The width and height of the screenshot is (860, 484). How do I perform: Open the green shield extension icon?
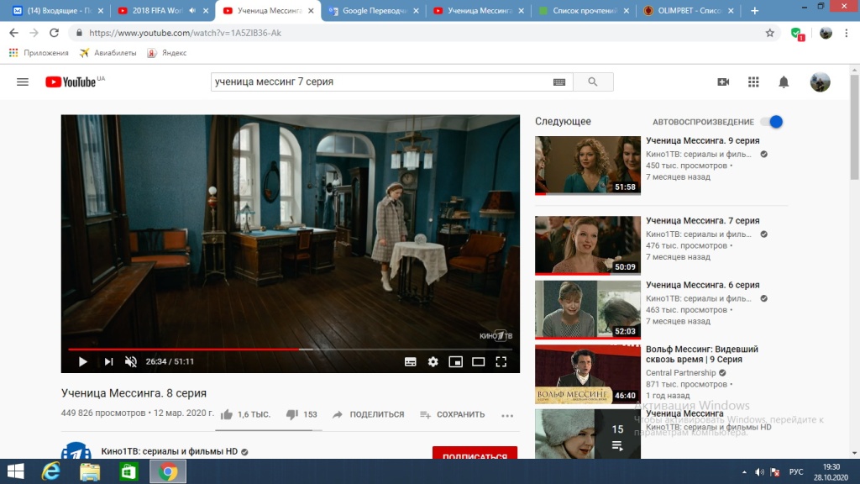[798, 34]
